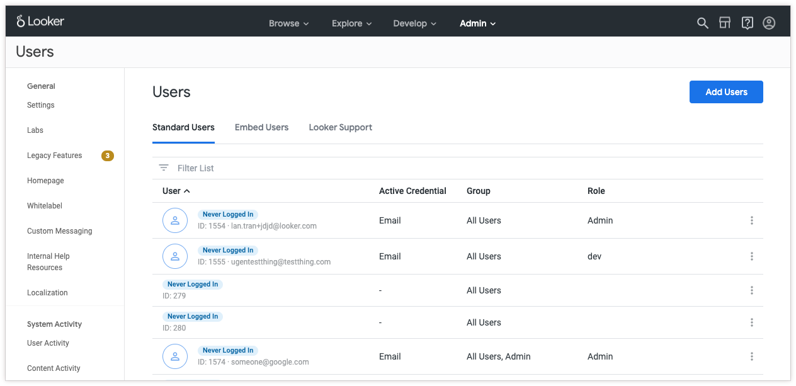Image resolution: width=796 pixels, height=386 pixels.
Task: Switch to the Looker Support tab
Action: click(x=340, y=127)
